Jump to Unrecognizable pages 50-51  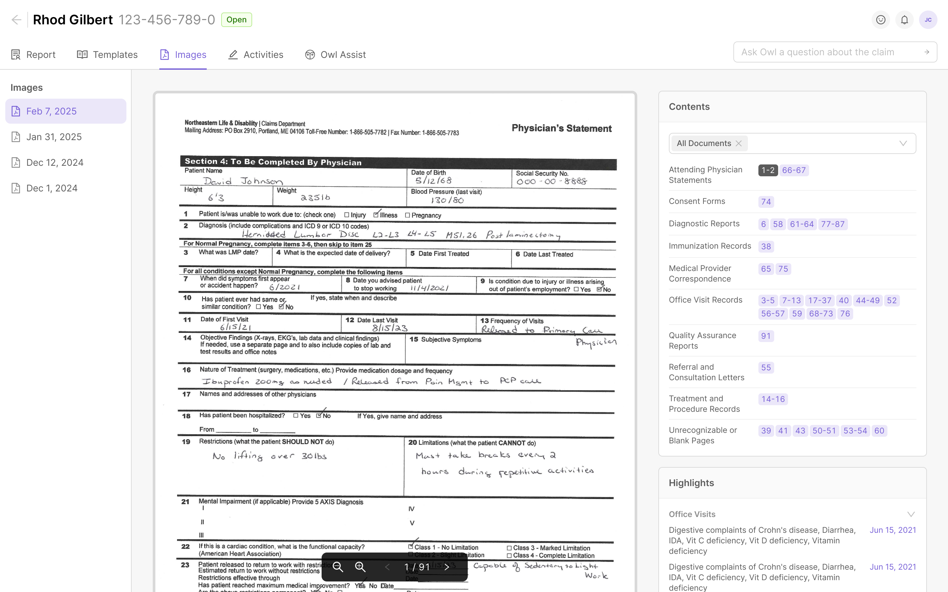[824, 431]
